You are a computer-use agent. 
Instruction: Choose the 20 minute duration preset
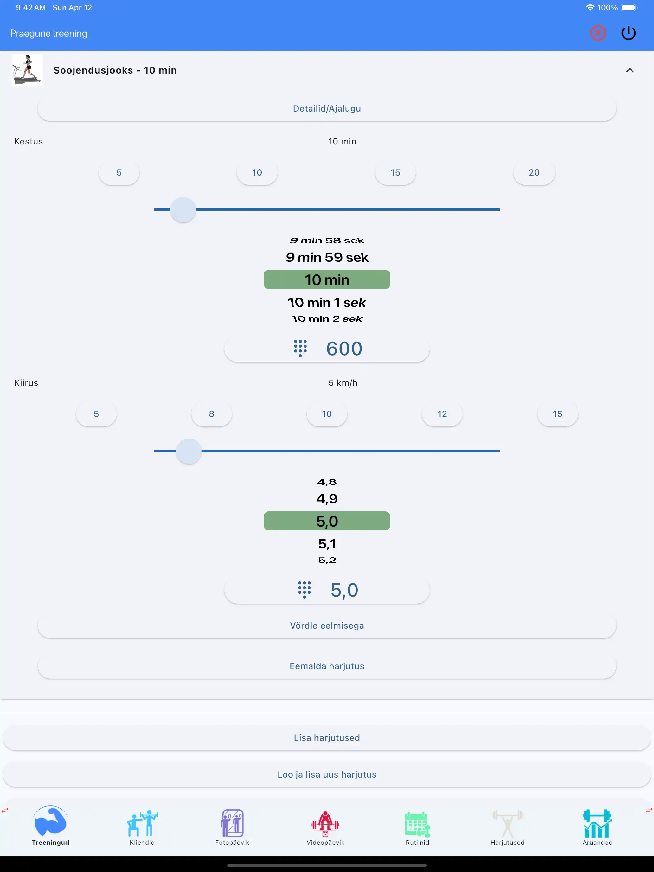click(x=534, y=173)
